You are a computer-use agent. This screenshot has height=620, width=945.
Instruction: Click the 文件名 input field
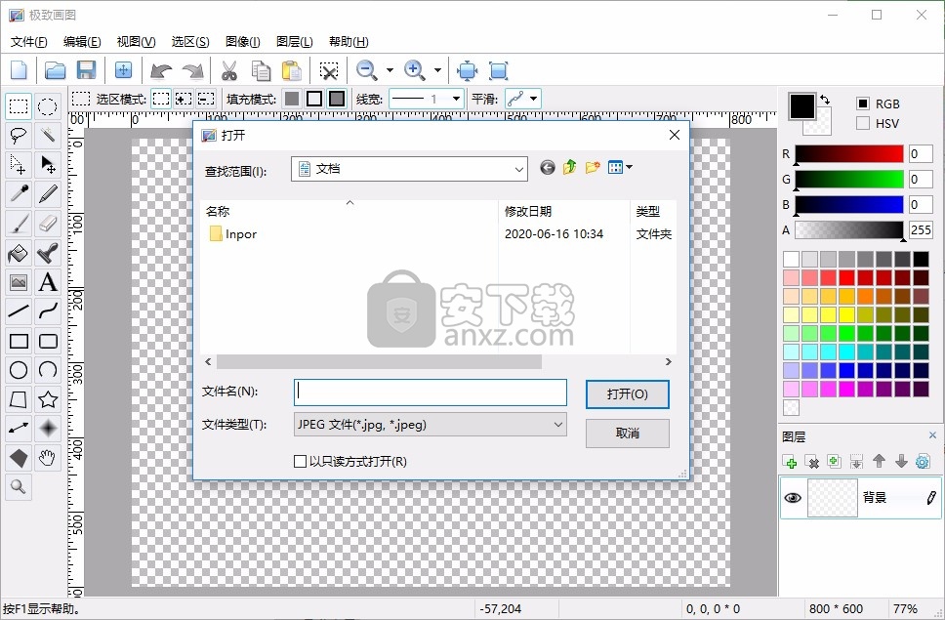tap(431, 393)
